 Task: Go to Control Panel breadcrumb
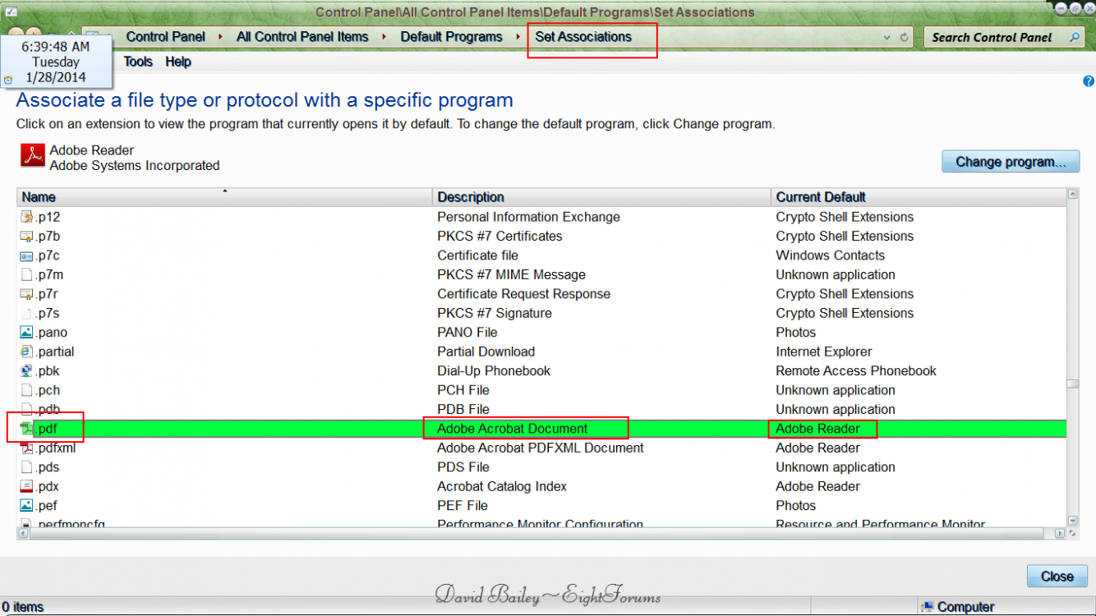(166, 37)
